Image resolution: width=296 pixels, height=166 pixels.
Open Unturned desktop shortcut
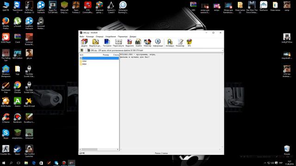click(29, 134)
